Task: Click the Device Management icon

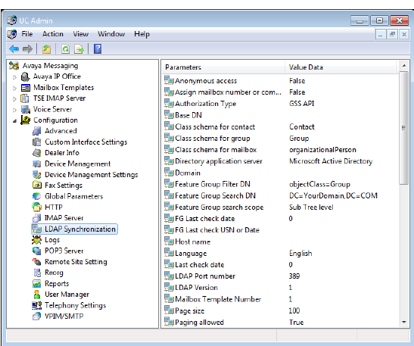Action: (x=36, y=164)
